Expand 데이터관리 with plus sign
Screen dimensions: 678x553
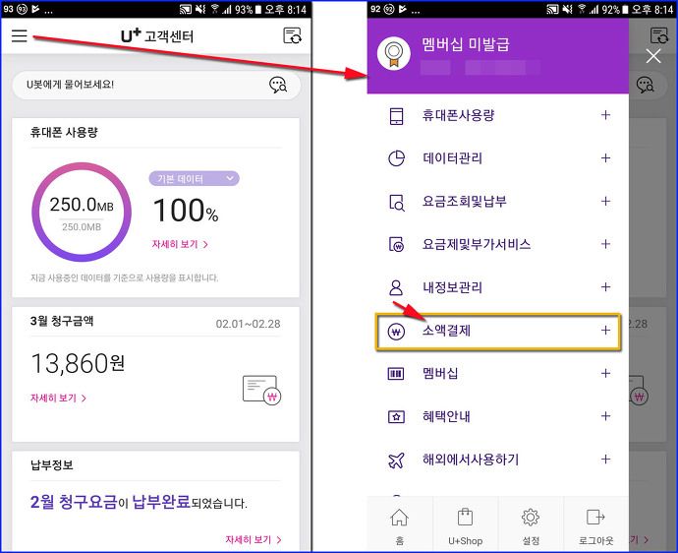(x=605, y=158)
